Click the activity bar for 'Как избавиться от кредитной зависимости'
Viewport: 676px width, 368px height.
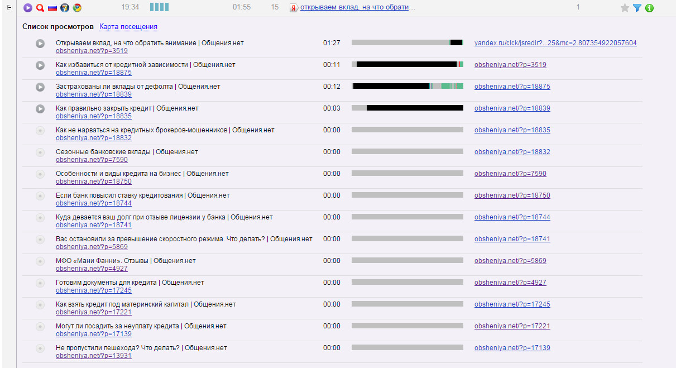click(x=407, y=64)
